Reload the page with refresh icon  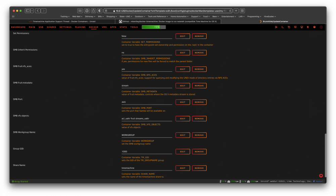click(230, 11)
